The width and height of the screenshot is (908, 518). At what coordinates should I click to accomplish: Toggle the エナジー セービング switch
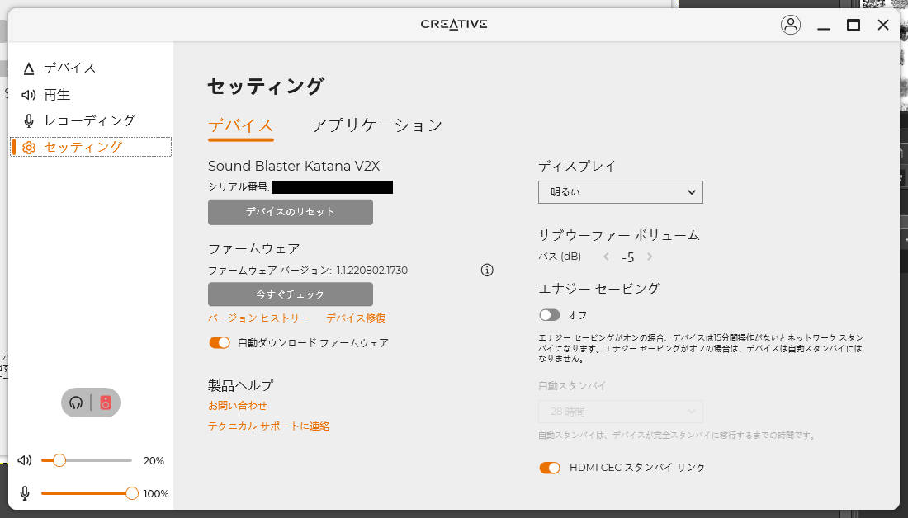pyautogui.click(x=550, y=315)
